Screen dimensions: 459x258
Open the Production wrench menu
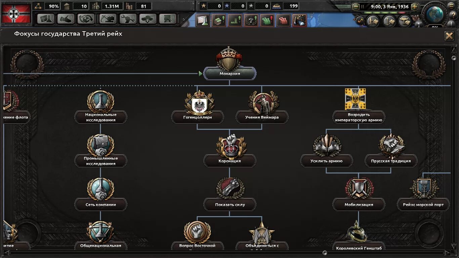(128, 19)
